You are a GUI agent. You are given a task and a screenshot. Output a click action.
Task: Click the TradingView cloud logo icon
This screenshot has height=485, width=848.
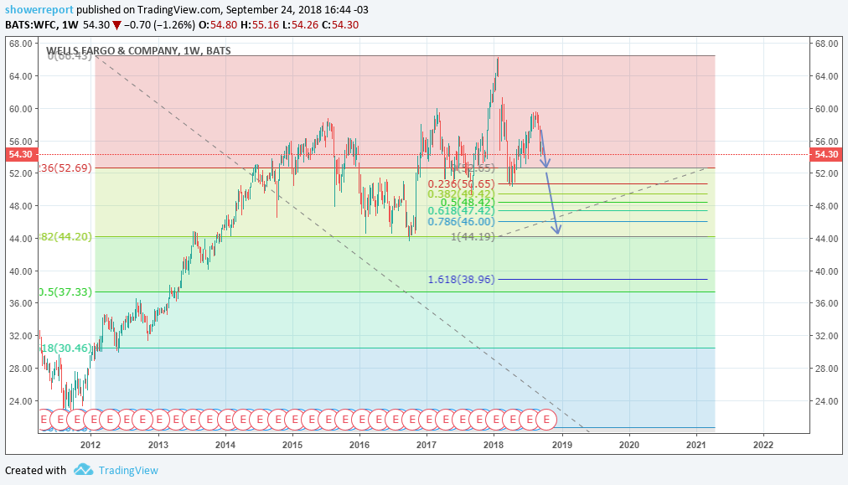click(83, 469)
